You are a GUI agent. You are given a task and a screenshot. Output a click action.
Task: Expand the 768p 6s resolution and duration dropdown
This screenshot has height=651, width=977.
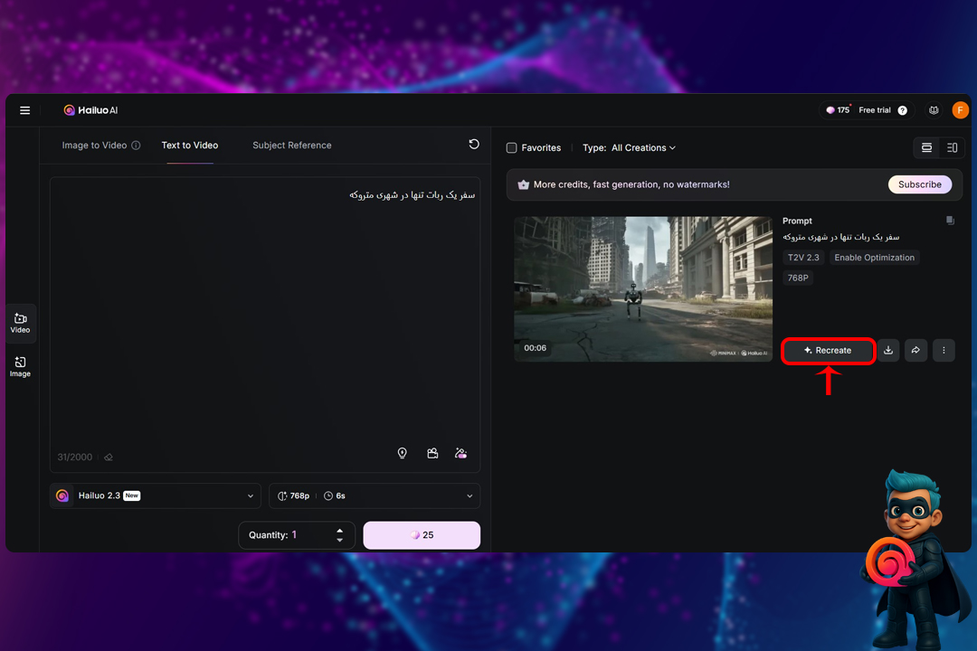click(x=375, y=495)
